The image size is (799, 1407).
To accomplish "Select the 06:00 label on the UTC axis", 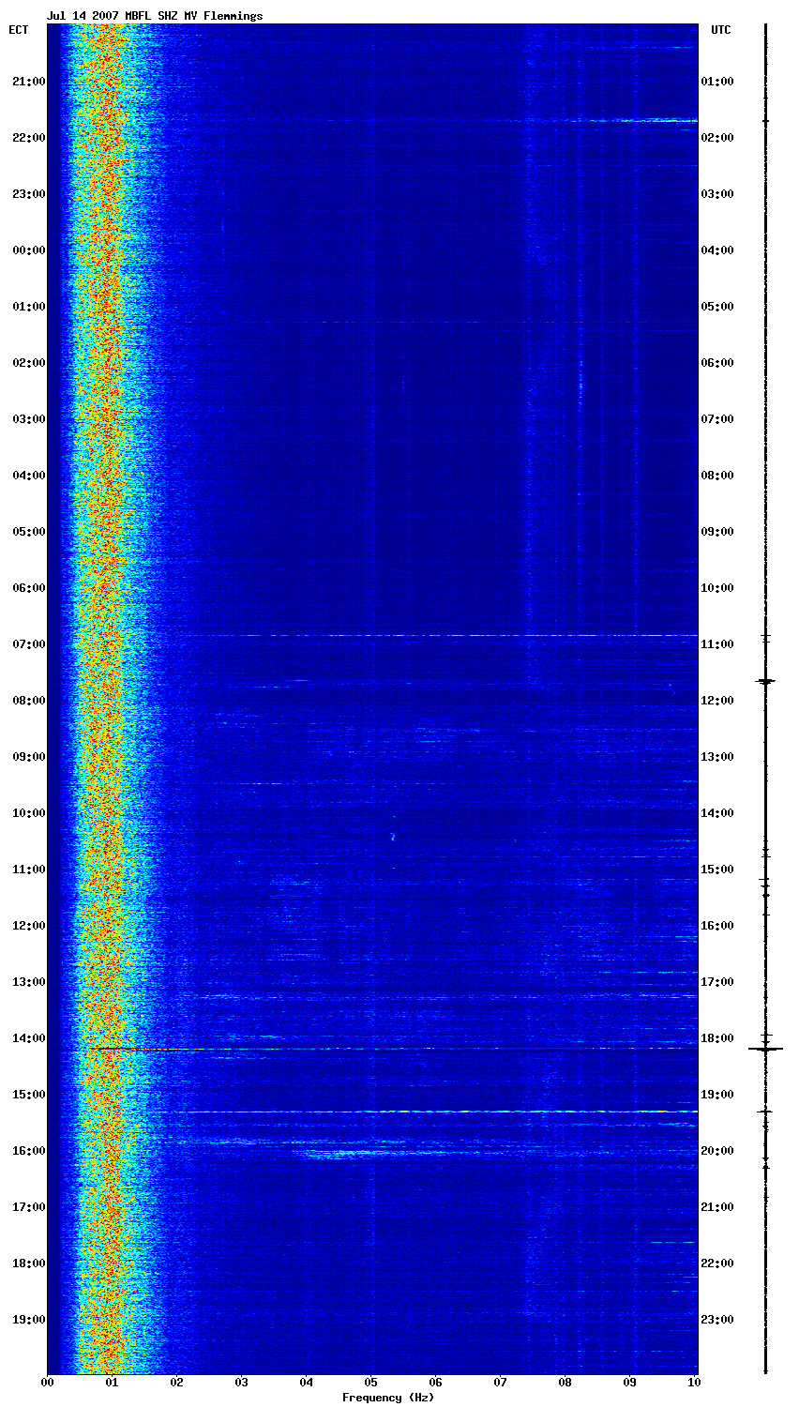I will pos(717,363).
